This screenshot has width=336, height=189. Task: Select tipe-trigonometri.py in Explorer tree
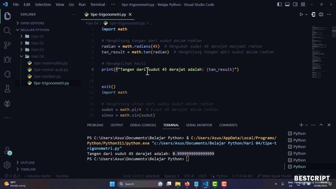(x=51, y=83)
